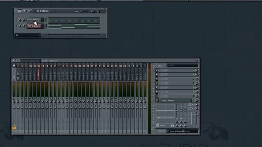Toggle the phase invert button in mixer
This screenshot has height=147, width=262.
coord(190,105)
